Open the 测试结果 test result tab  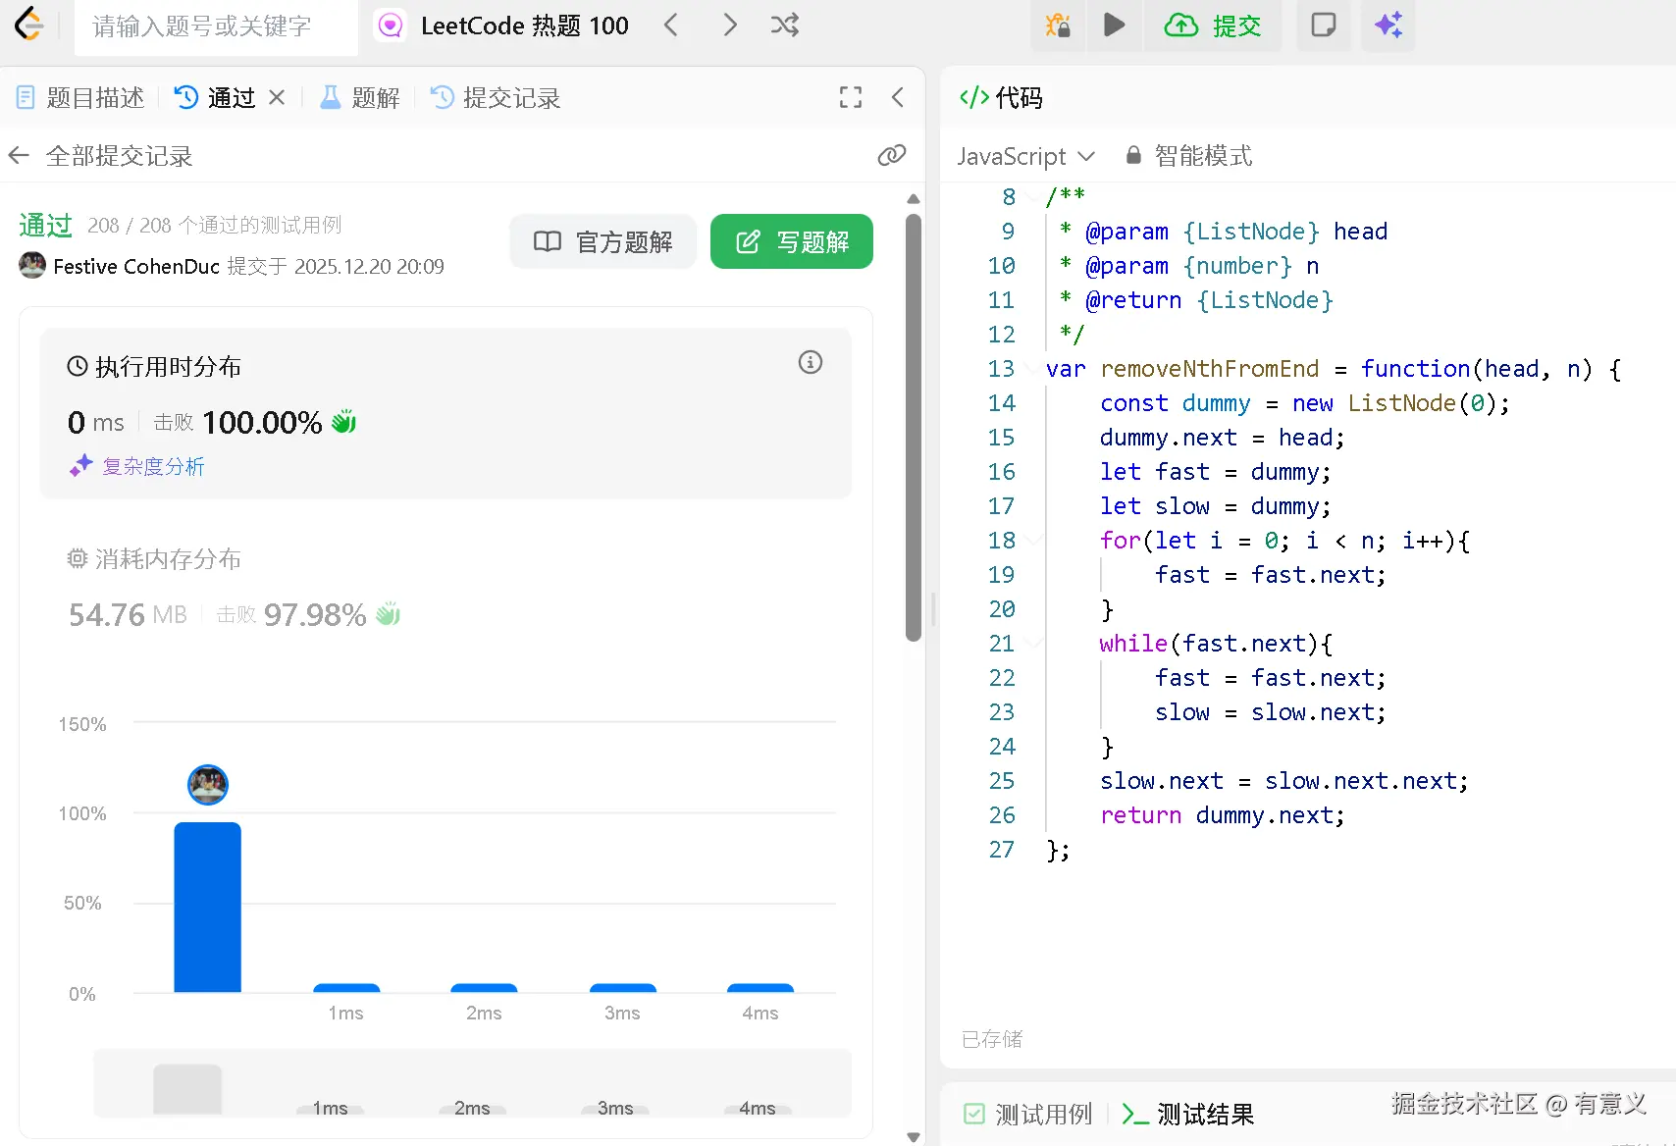click(x=1188, y=1115)
